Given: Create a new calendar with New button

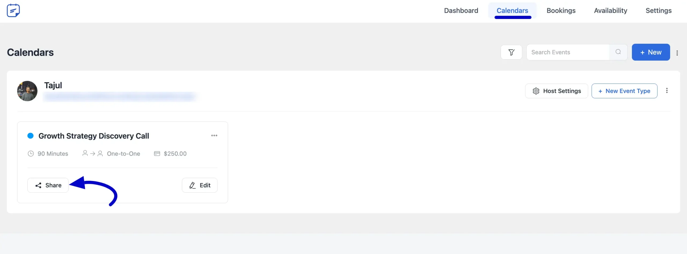Looking at the screenshot, I should (651, 52).
